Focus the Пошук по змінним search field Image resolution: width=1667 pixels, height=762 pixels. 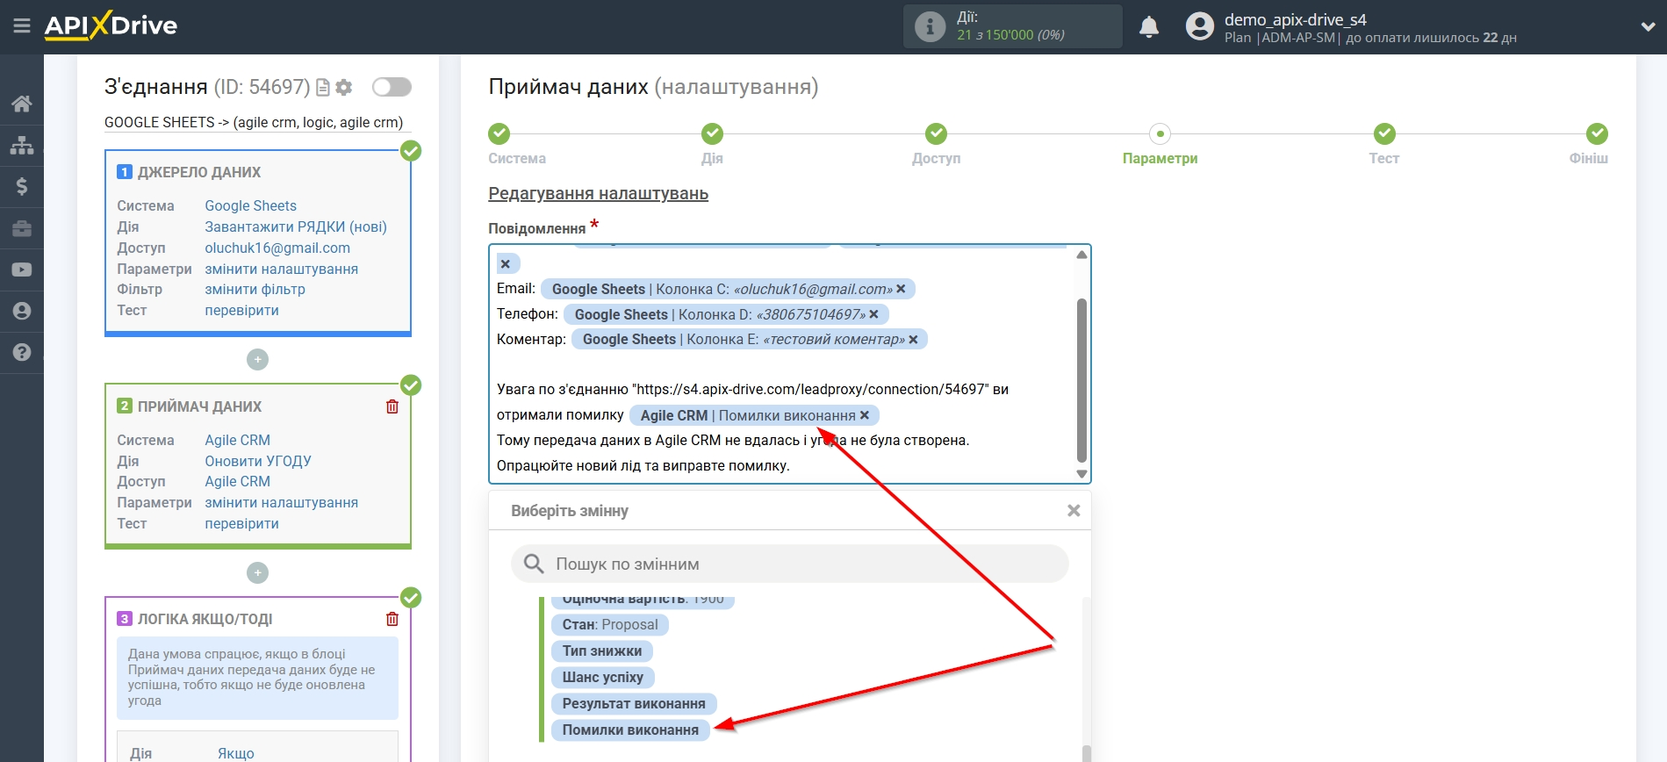tap(790, 564)
